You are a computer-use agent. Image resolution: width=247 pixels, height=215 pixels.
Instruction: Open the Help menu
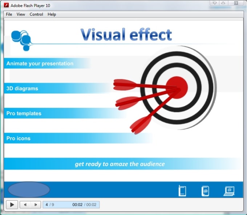[52, 14]
